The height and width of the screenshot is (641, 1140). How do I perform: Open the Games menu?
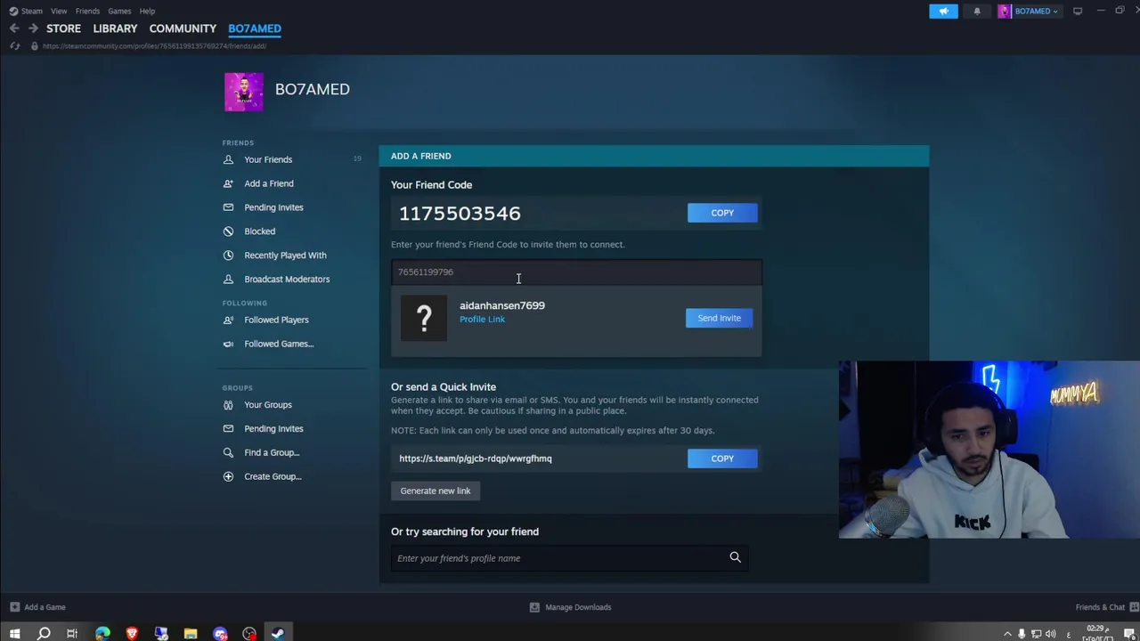pyautogui.click(x=119, y=11)
